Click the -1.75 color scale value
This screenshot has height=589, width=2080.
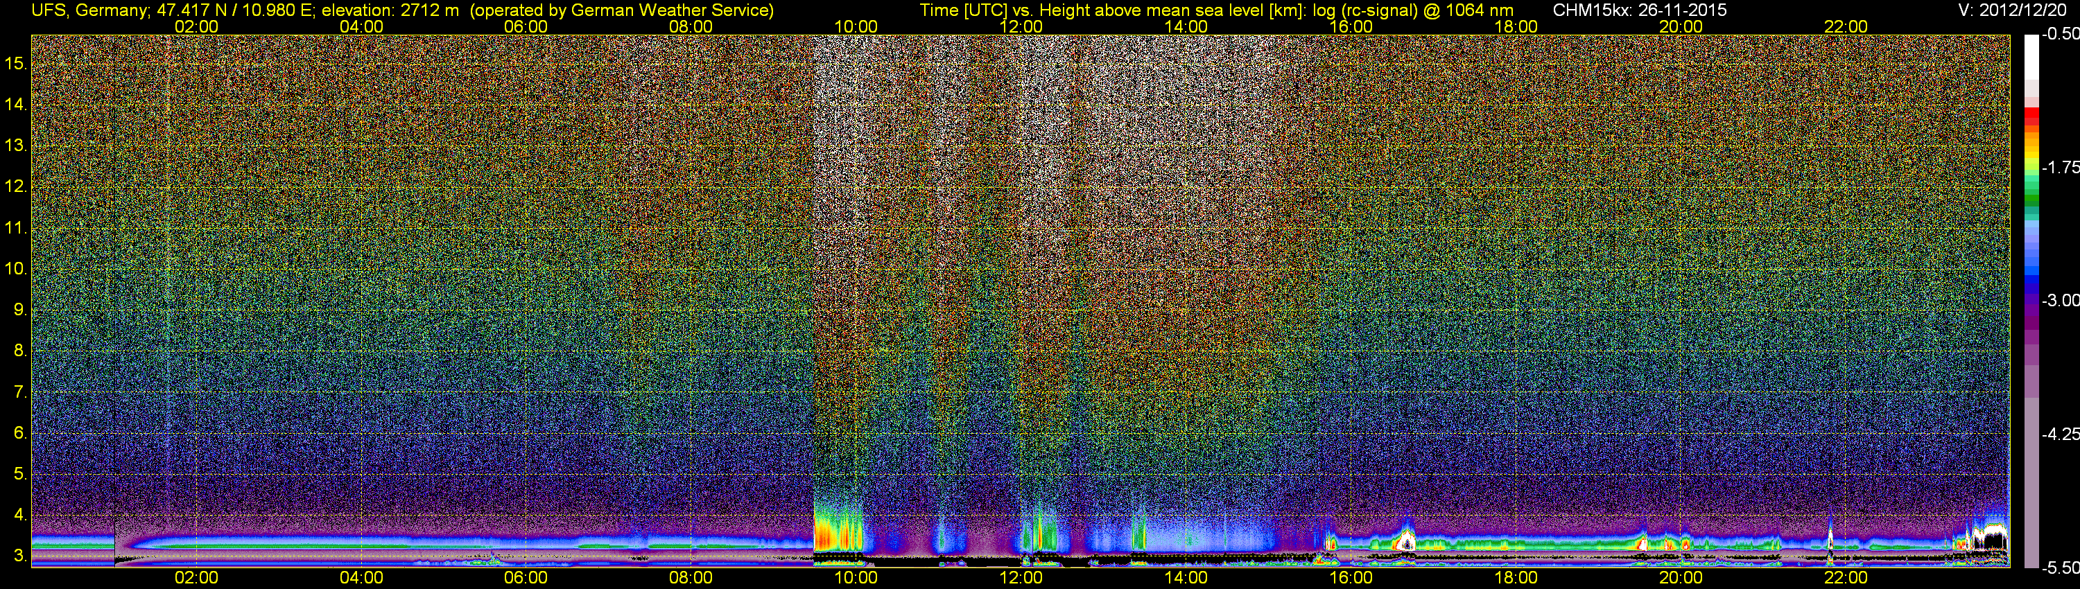[2060, 167]
